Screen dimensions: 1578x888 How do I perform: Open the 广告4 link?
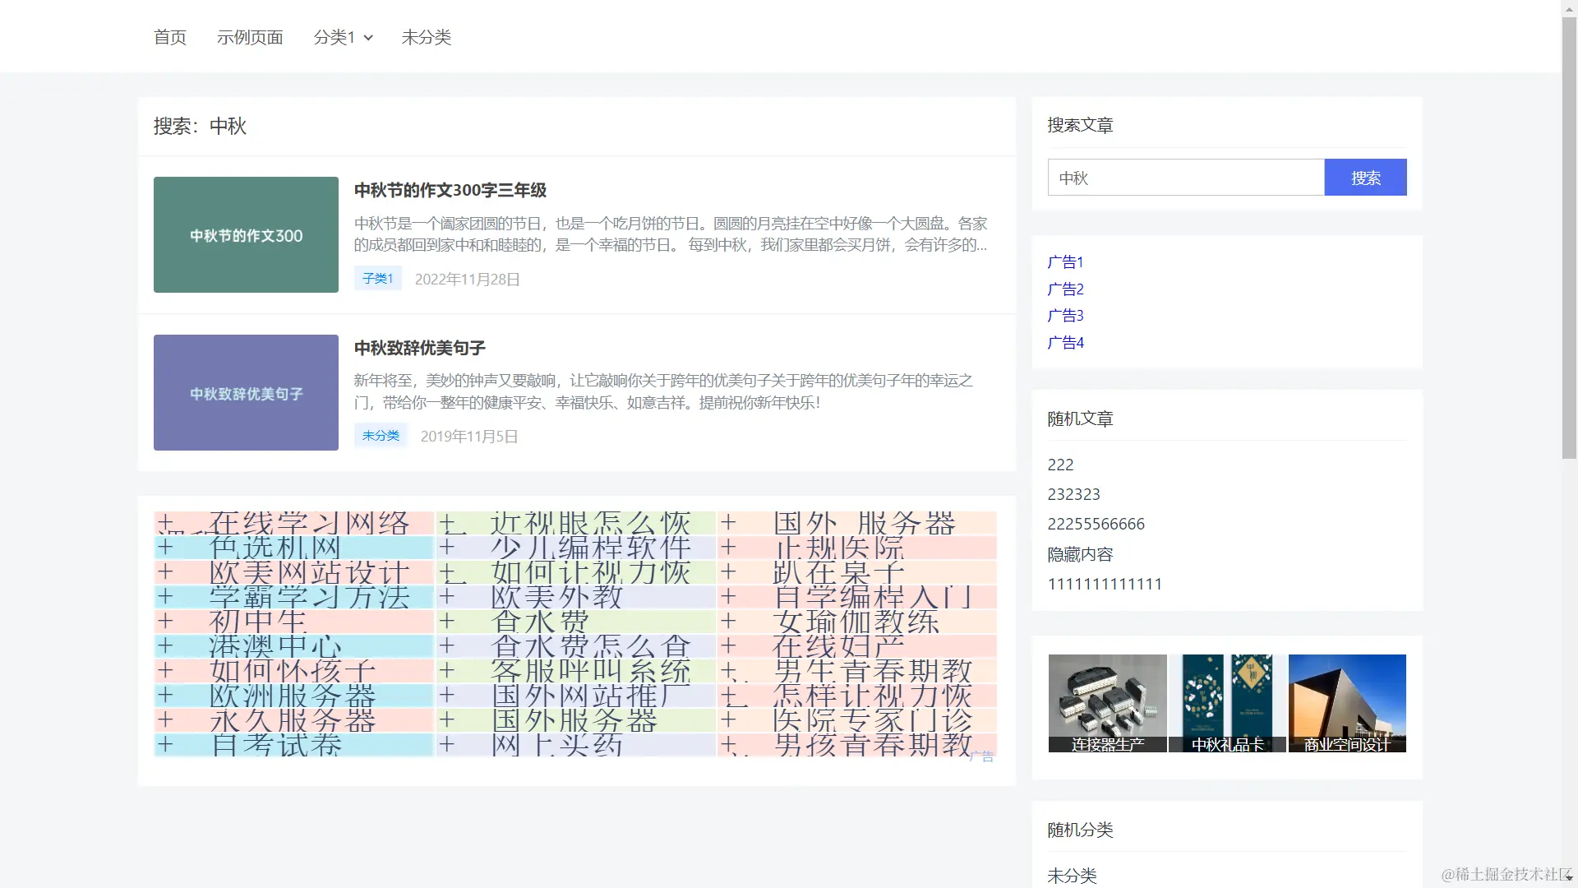1065,343
